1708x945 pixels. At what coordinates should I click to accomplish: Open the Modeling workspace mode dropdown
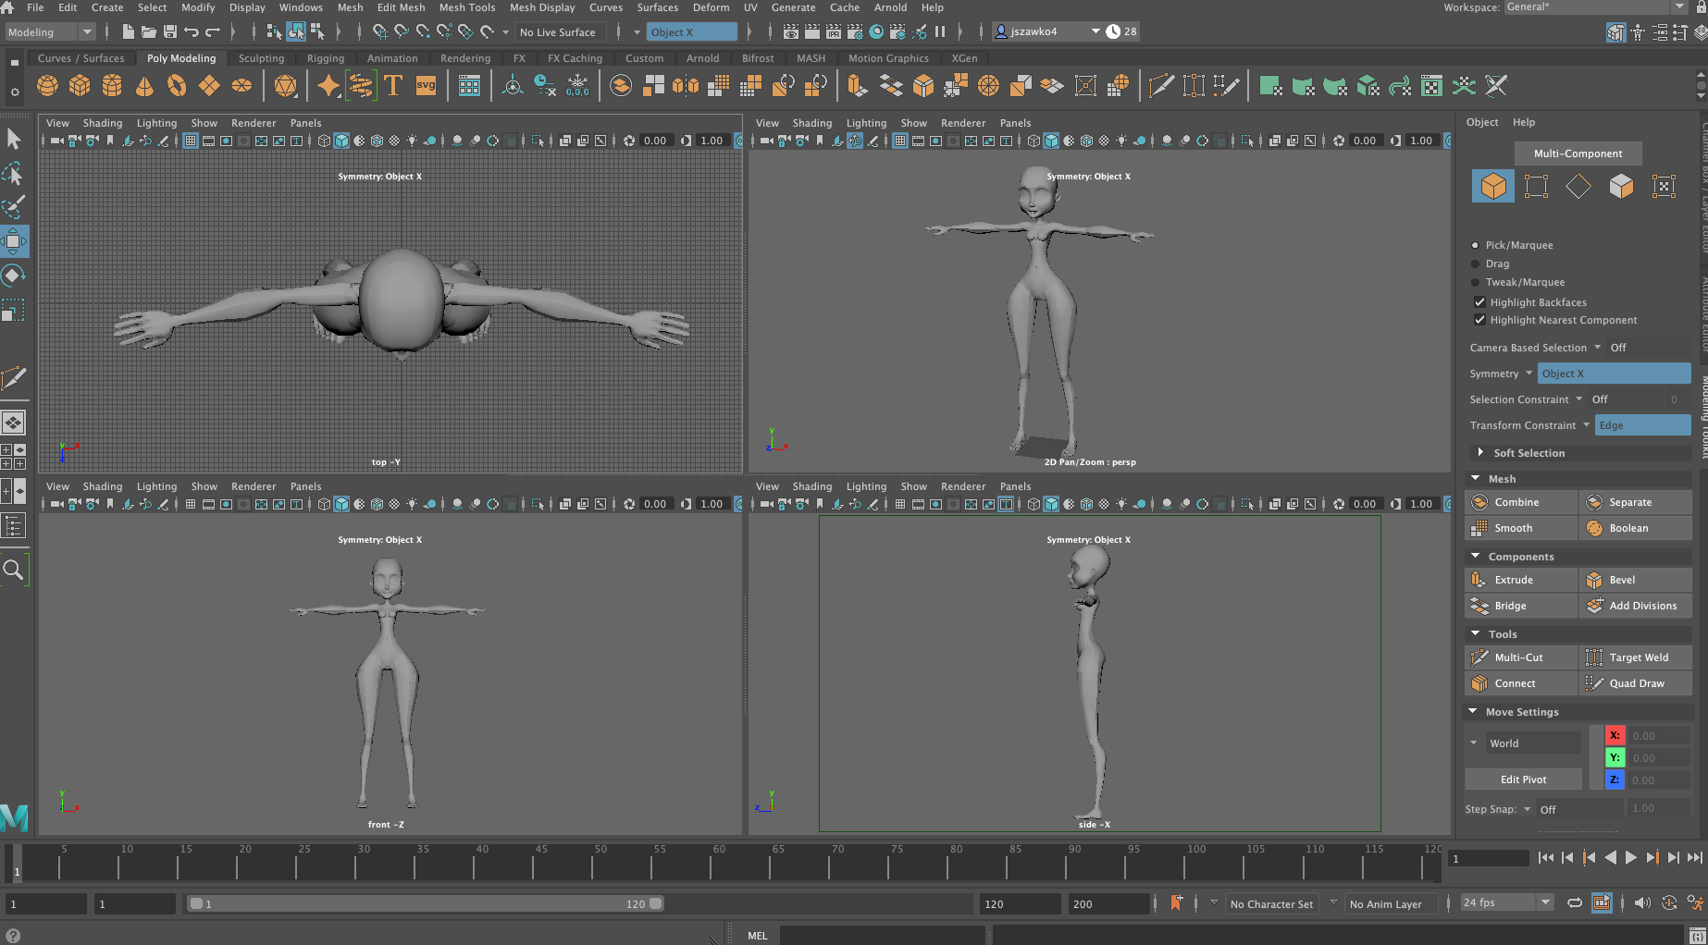pos(50,32)
